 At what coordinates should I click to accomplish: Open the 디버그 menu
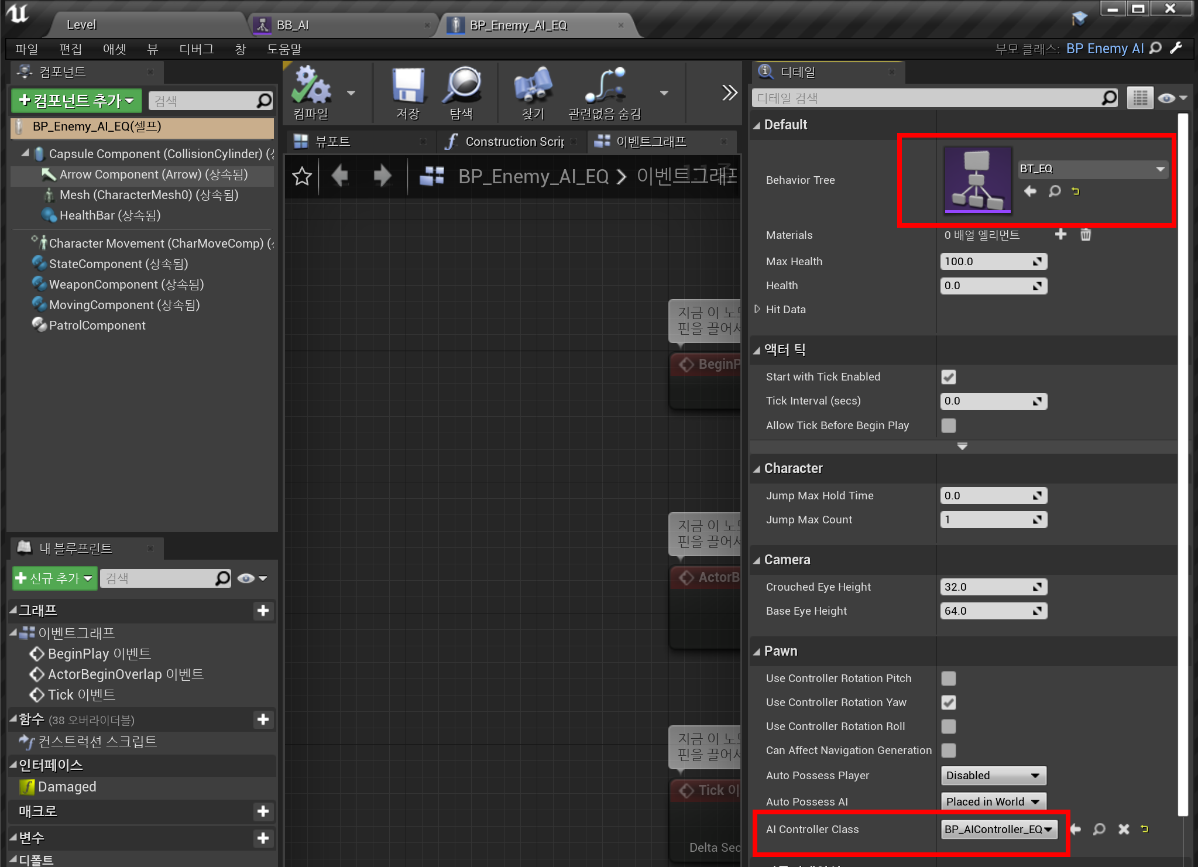click(x=196, y=49)
